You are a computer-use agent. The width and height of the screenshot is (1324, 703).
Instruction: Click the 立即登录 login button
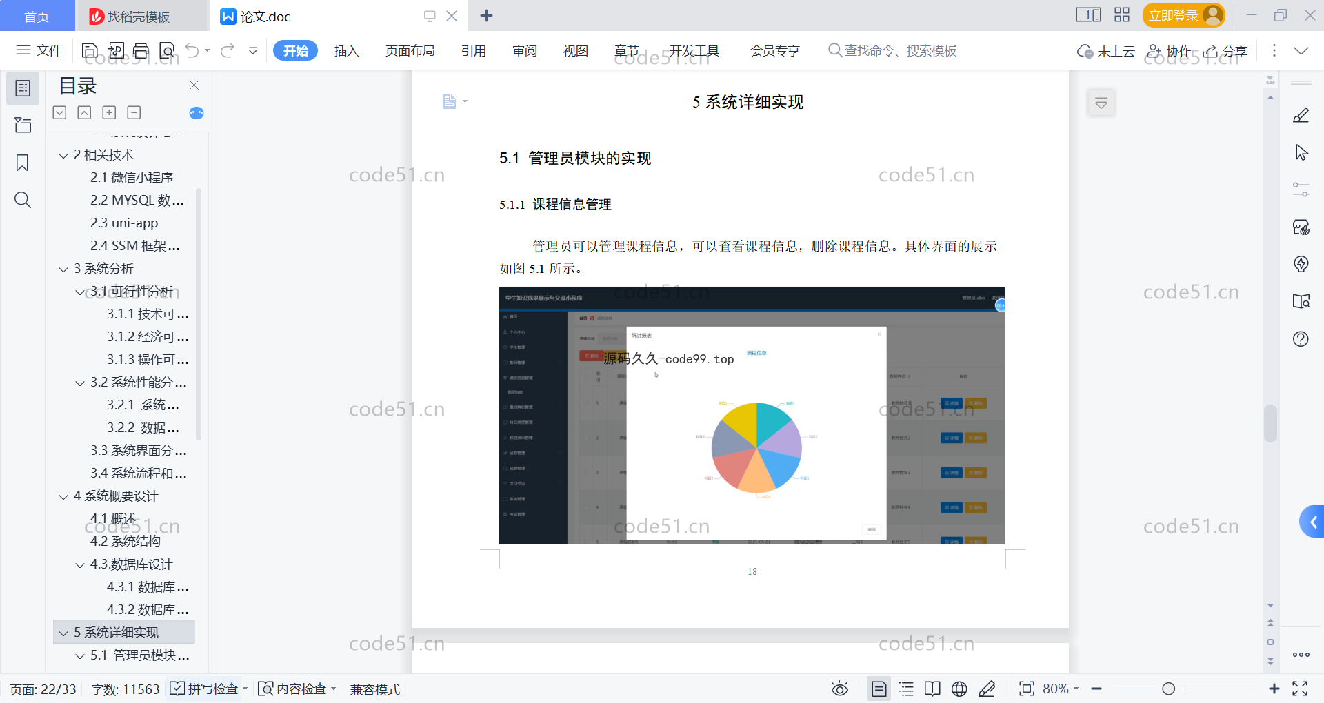click(1183, 15)
